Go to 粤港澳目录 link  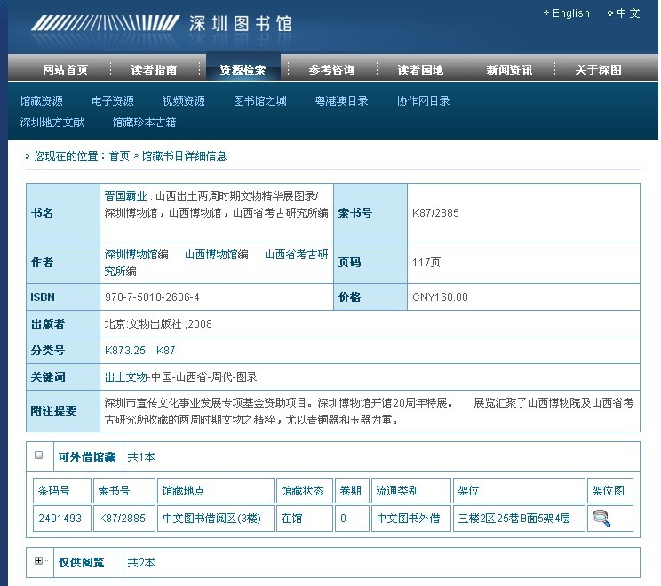coord(341,101)
